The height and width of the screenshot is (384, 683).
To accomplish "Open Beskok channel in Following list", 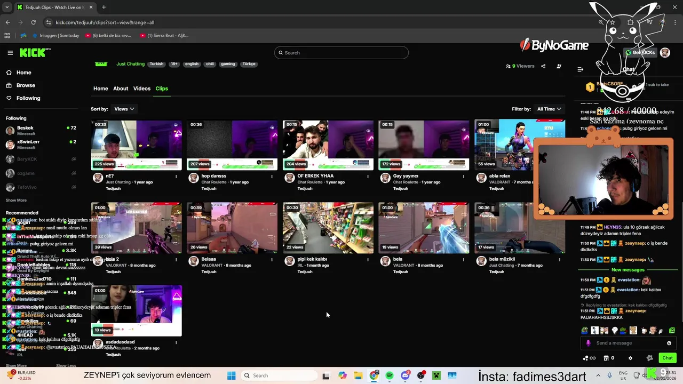I will (x=42, y=131).
